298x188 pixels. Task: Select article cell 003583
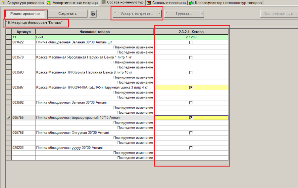pyautogui.click(x=24, y=72)
